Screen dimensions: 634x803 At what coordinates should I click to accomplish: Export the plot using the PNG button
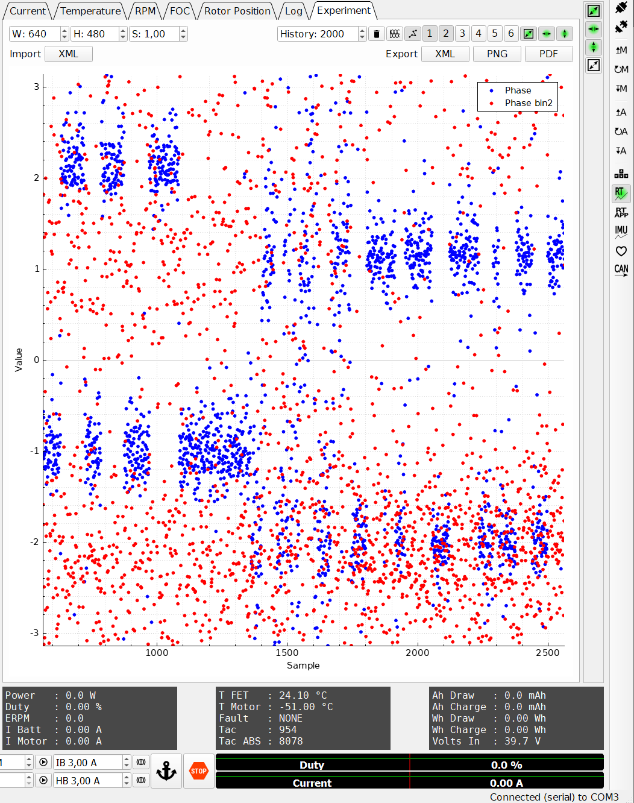coord(497,54)
